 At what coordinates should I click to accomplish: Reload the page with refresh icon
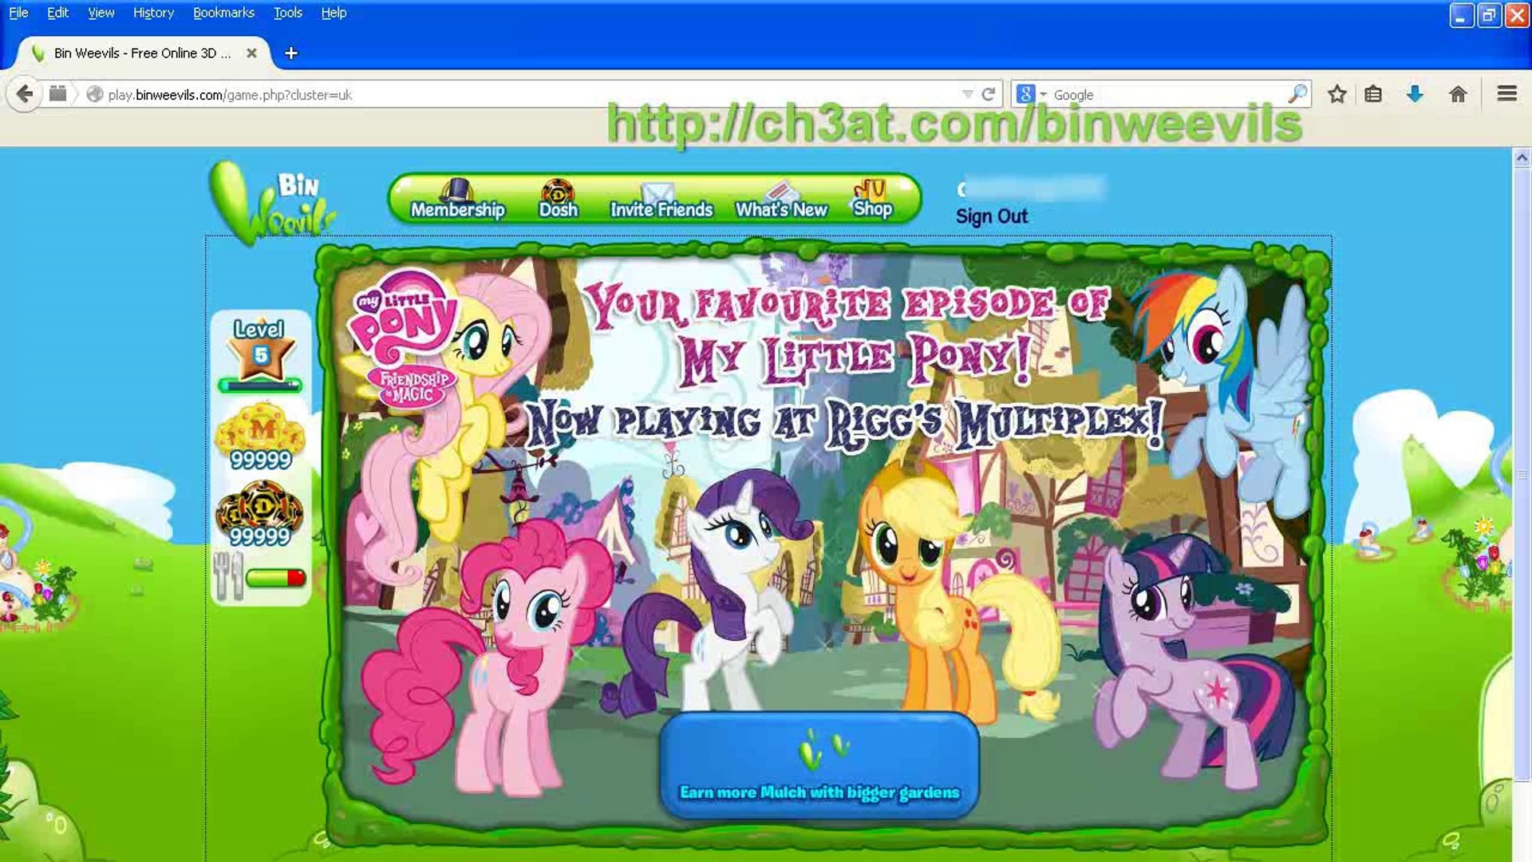[x=989, y=94]
